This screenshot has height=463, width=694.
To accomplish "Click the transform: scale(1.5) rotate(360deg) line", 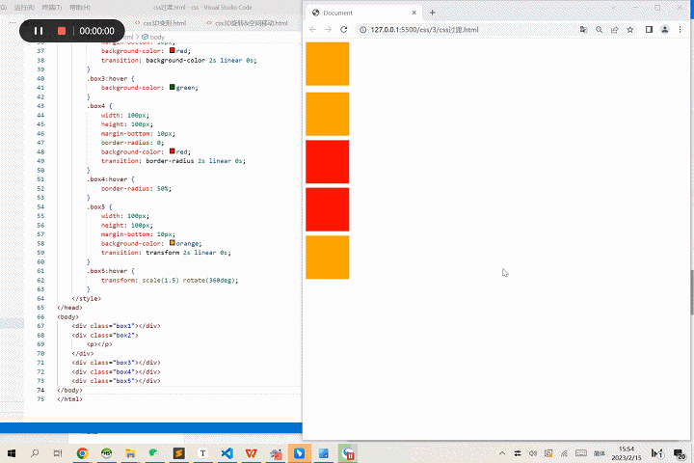I will [x=170, y=280].
